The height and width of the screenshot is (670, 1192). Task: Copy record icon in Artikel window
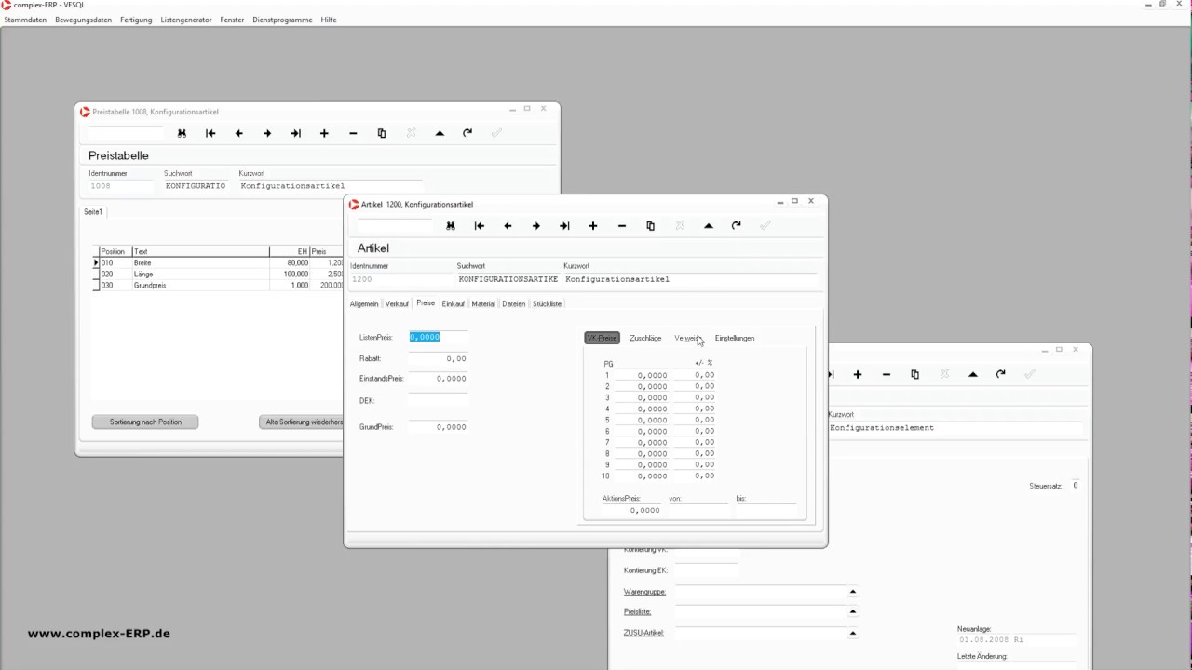coord(650,226)
